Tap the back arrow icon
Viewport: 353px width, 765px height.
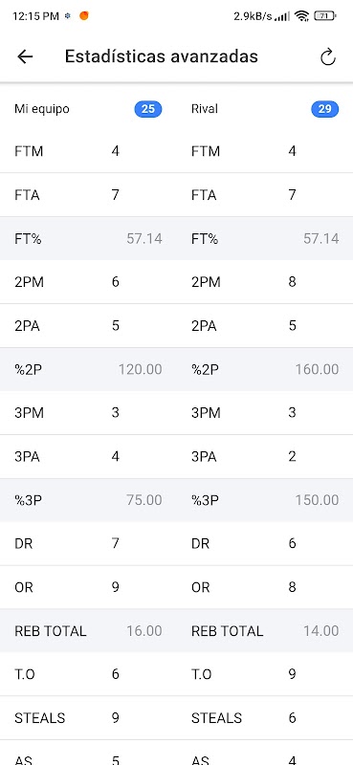click(x=25, y=56)
